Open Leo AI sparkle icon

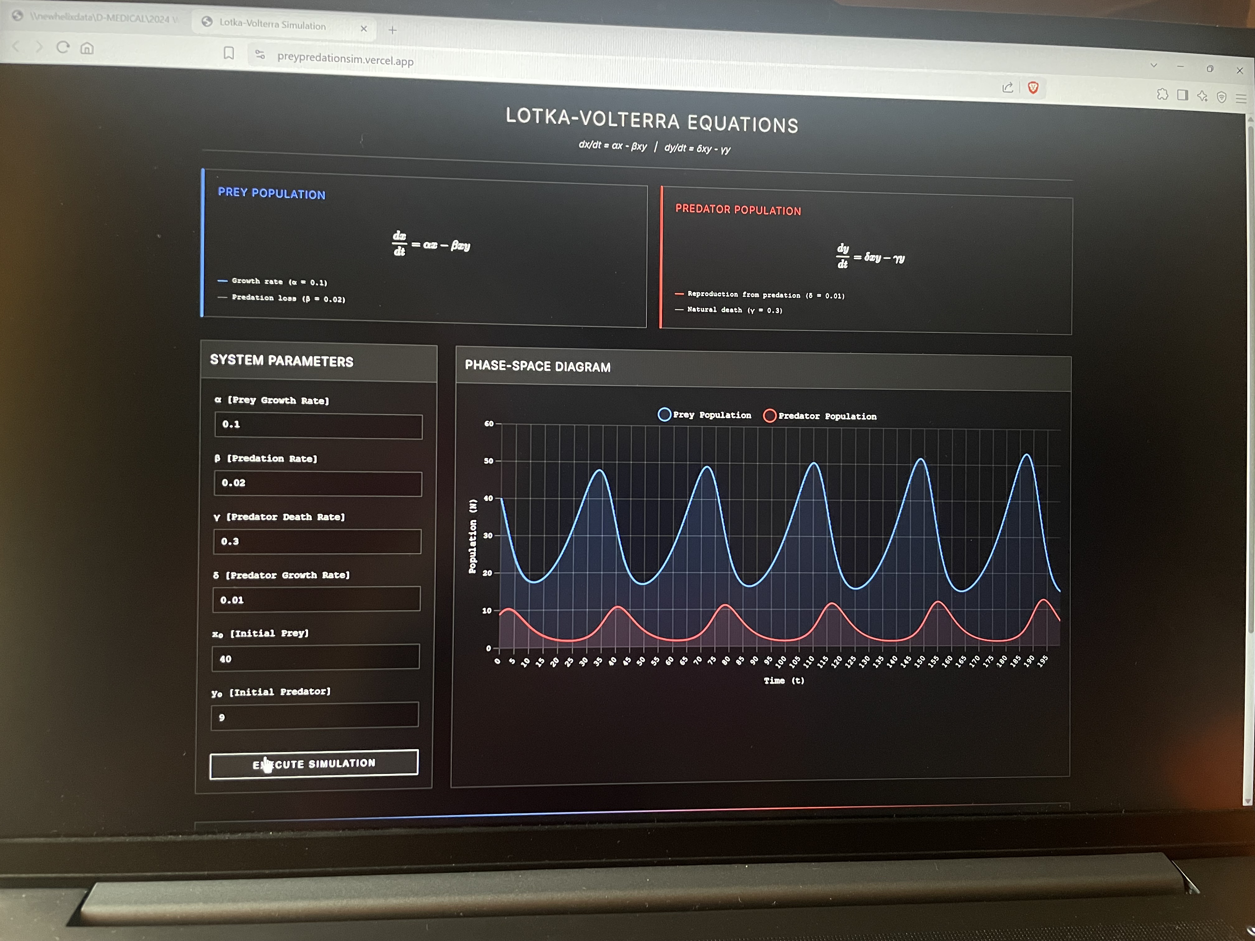pos(1202,96)
